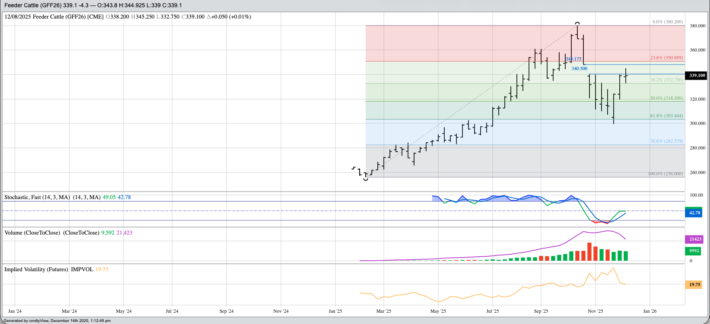Select the 38.2% (332.756) Fibonacci level label
Screen dimensions: 710x324
click(666, 80)
